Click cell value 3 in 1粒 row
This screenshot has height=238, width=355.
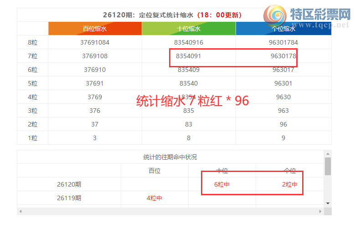click(95, 138)
